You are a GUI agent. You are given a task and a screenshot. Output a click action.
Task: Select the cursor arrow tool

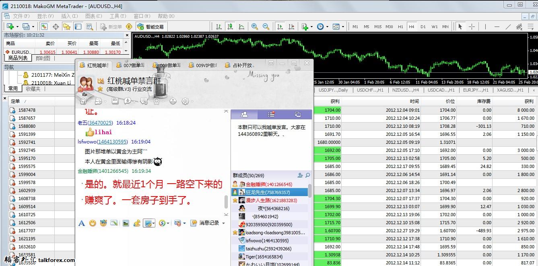coord(460,27)
